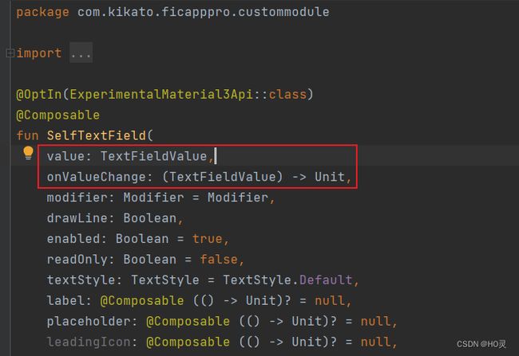Click the placeholder parameter name
This screenshot has width=519, height=356.
(x=89, y=321)
